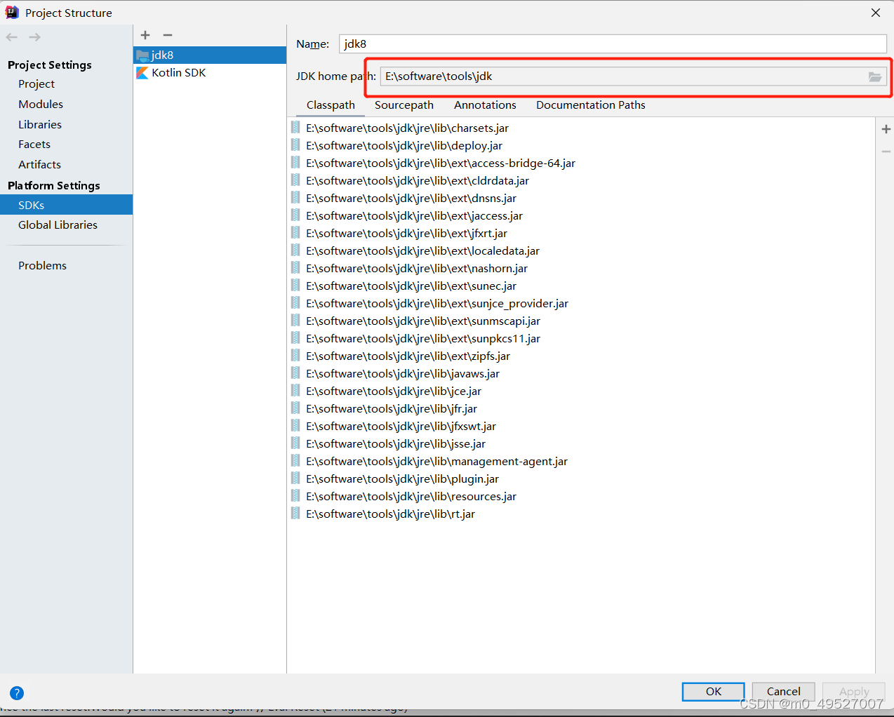Remove selected SDK with minus icon

168,35
